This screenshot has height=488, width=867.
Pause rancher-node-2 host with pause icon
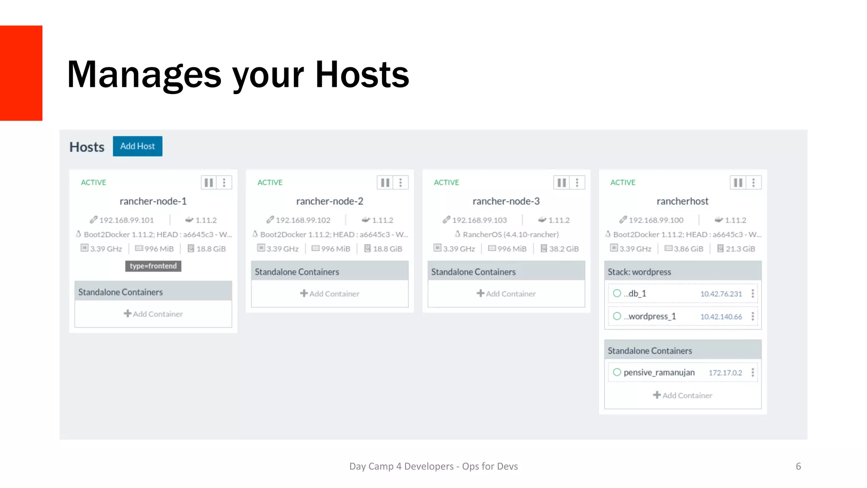pos(385,183)
